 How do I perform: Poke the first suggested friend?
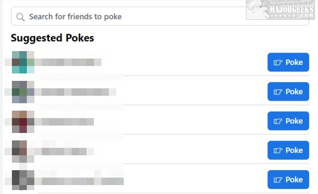(x=288, y=62)
